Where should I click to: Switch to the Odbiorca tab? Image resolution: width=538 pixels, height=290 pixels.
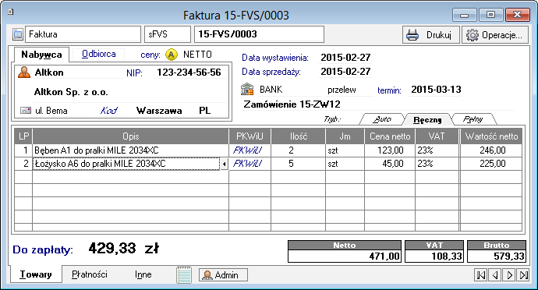click(x=99, y=55)
